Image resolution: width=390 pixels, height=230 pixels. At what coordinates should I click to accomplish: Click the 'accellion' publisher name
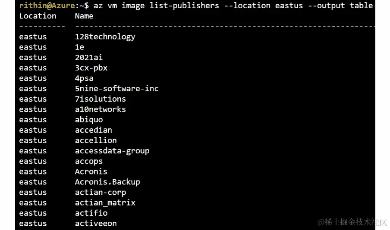96,140
